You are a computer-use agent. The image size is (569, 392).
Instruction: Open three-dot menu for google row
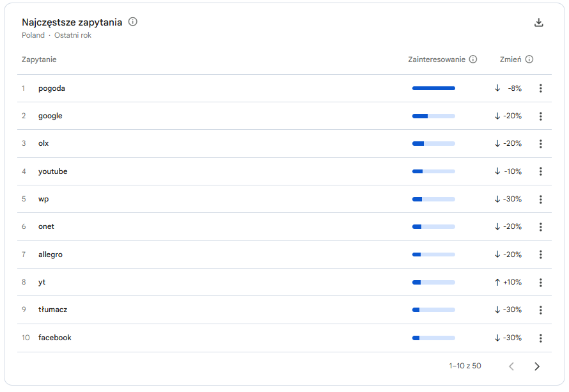pyautogui.click(x=540, y=116)
